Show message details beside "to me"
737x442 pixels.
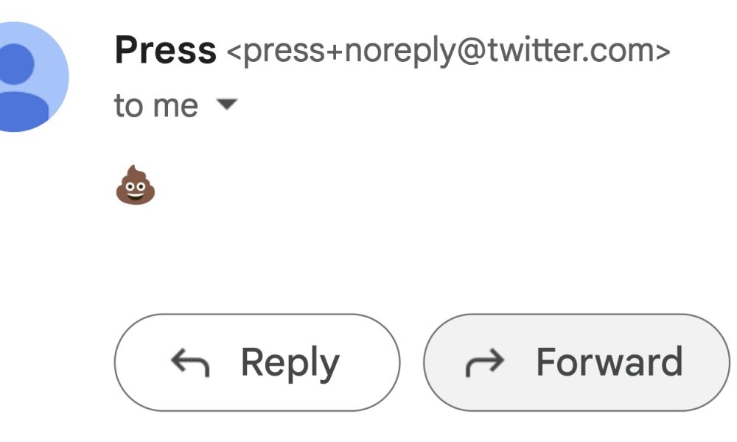(x=226, y=104)
